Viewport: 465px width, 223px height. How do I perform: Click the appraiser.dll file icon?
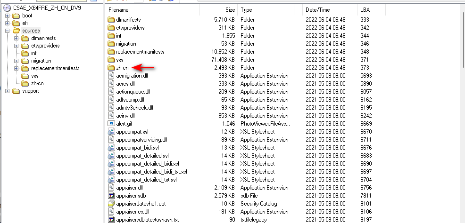(111, 188)
